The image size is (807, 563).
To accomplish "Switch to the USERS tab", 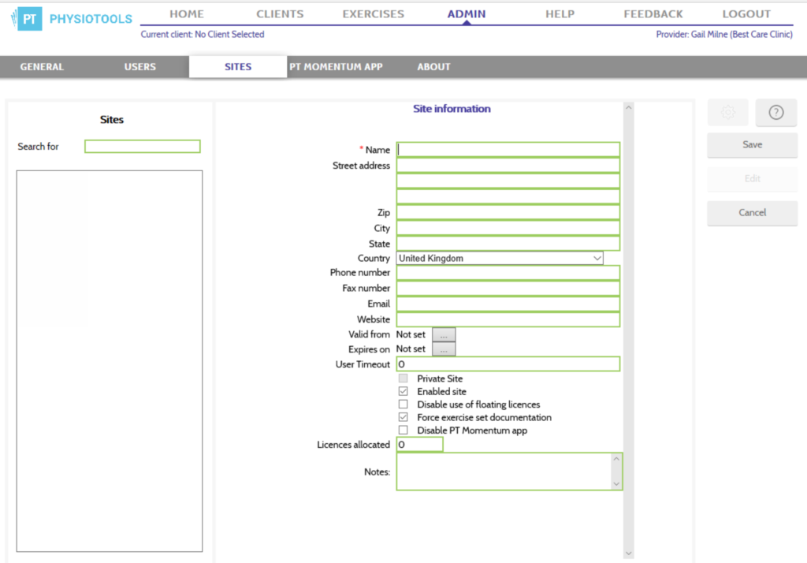I will 140,67.
